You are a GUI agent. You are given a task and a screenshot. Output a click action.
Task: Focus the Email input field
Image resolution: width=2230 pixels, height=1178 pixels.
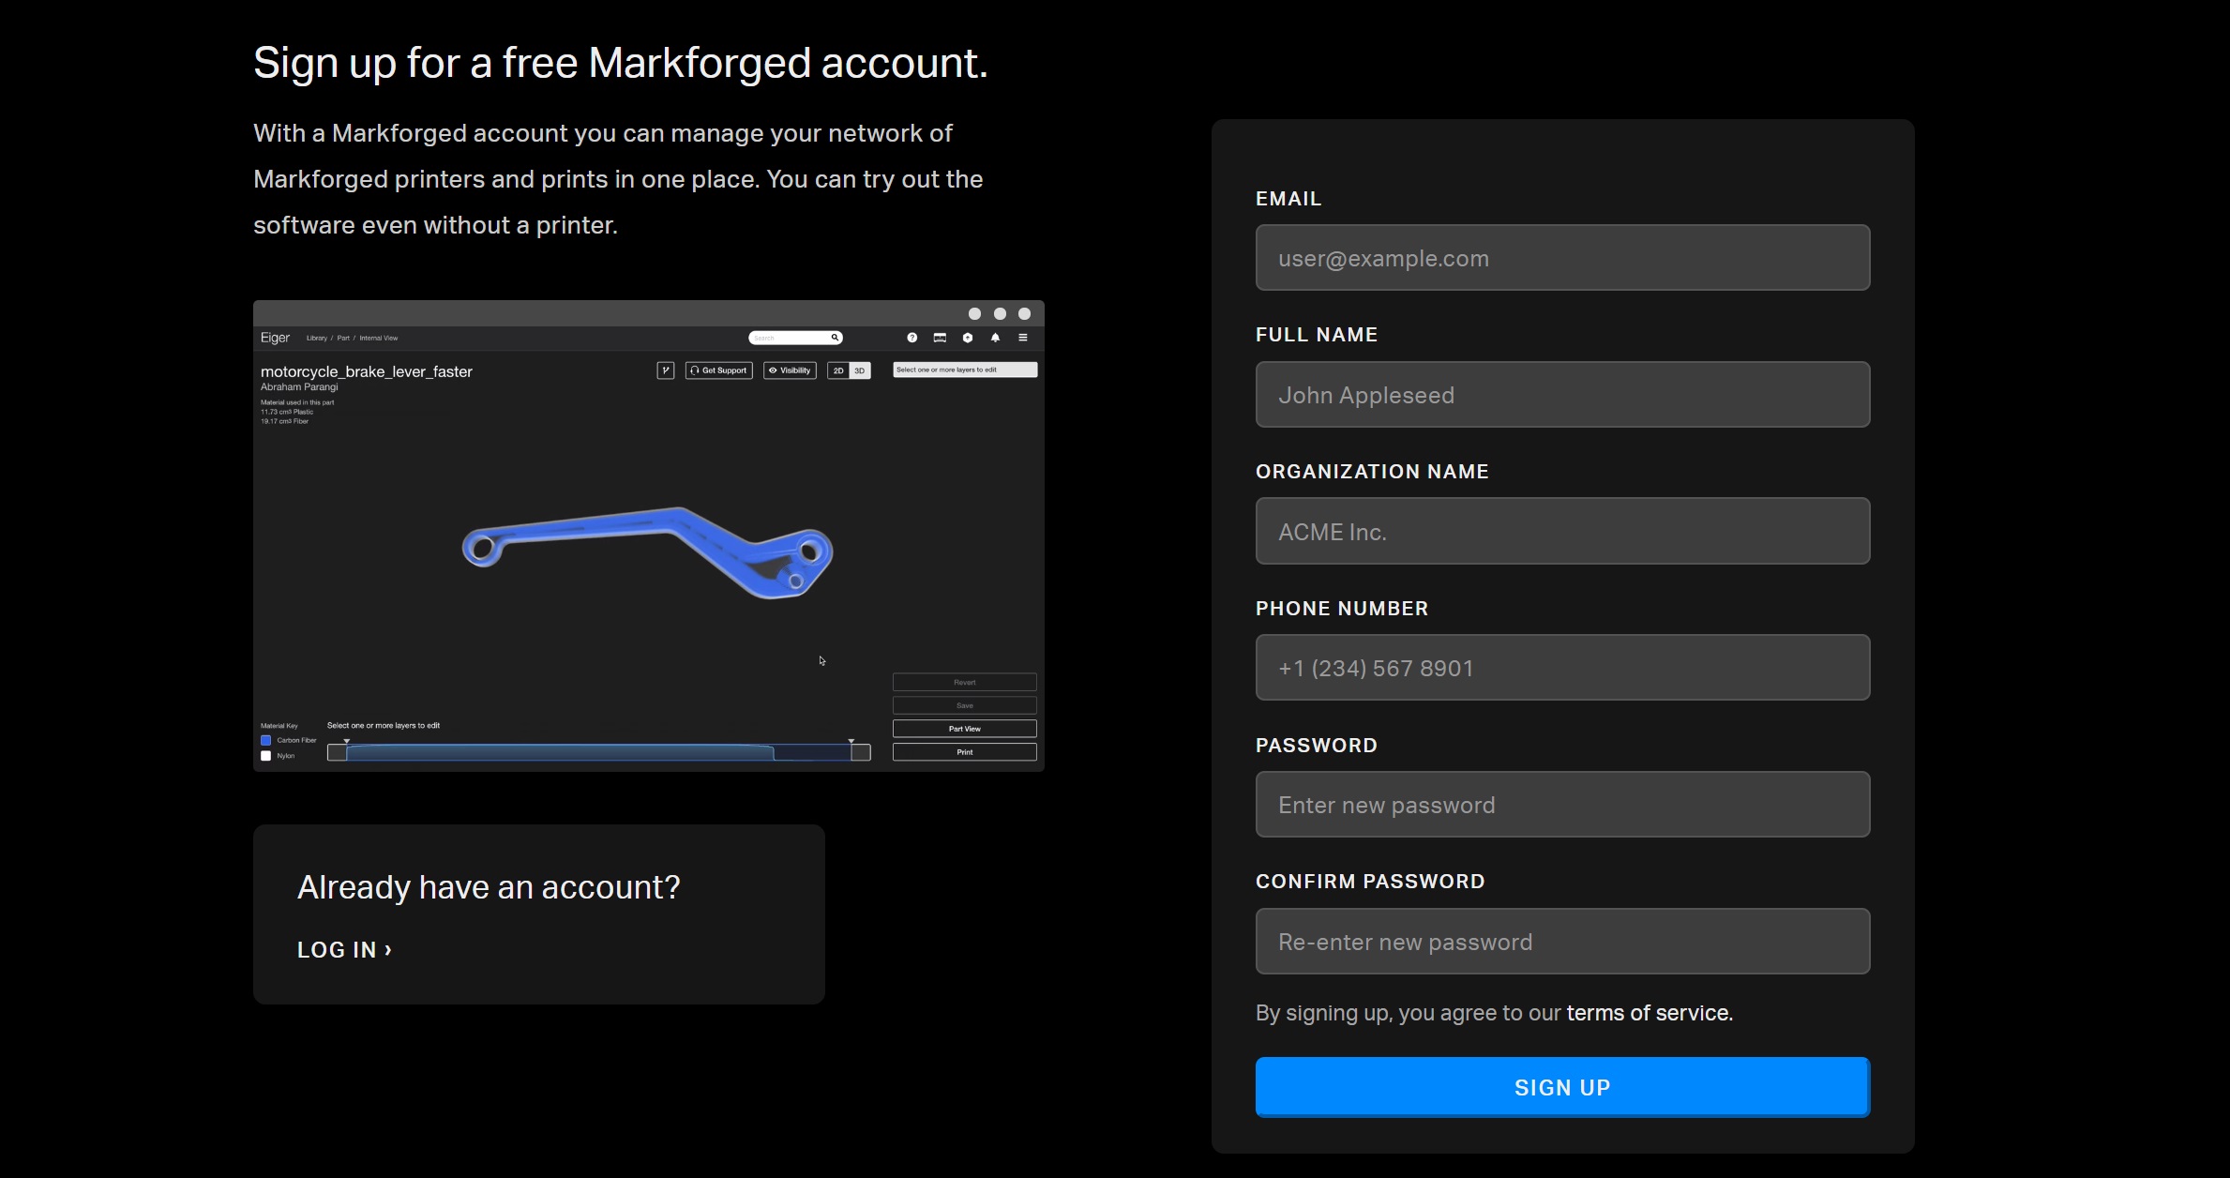(1562, 258)
